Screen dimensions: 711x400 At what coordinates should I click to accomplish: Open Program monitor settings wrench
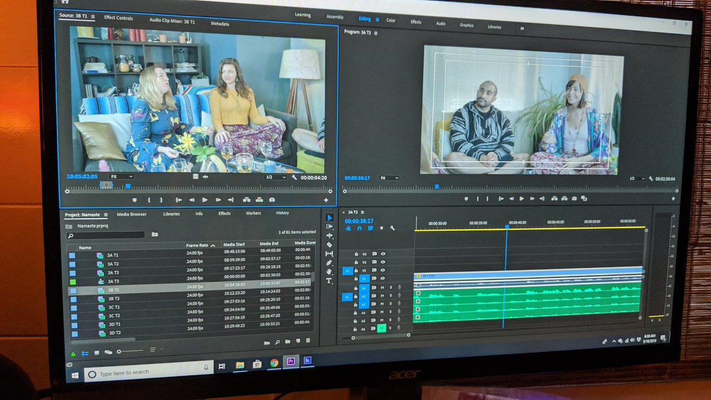tap(652, 178)
